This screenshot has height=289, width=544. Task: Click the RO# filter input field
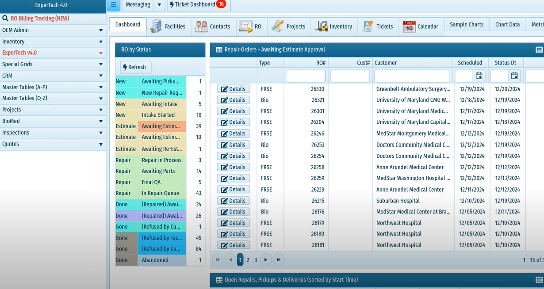click(x=306, y=76)
